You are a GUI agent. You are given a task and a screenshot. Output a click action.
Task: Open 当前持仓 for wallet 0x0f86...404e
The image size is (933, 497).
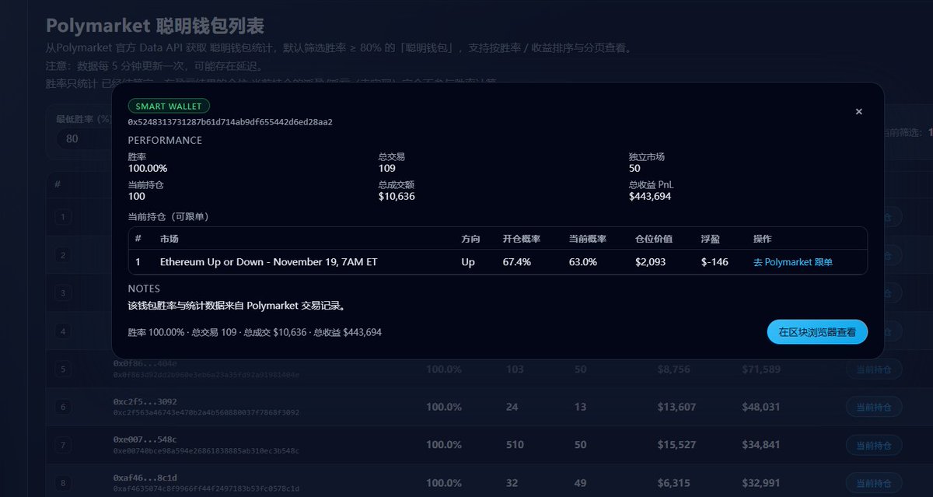(874, 369)
